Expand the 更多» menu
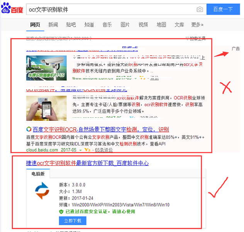244x232 pixels. coord(197,25)
